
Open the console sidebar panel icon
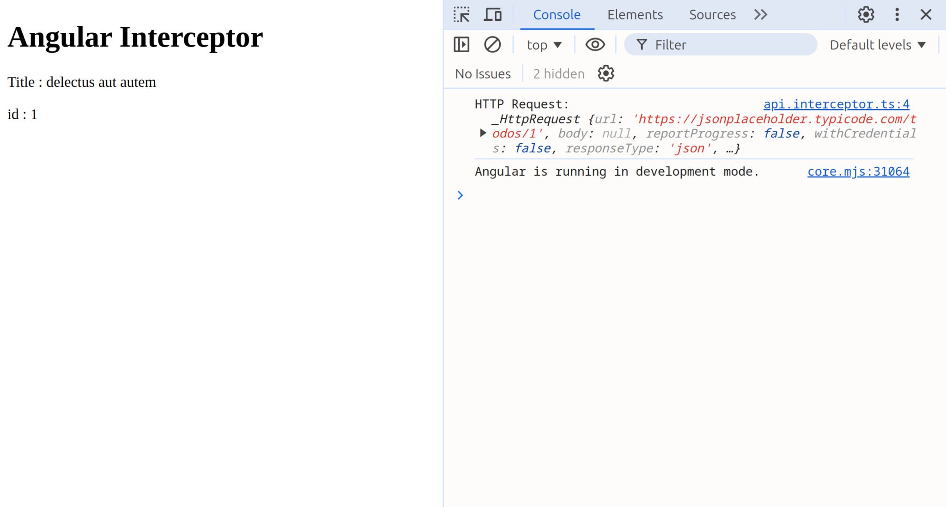[x=461, y=44]
